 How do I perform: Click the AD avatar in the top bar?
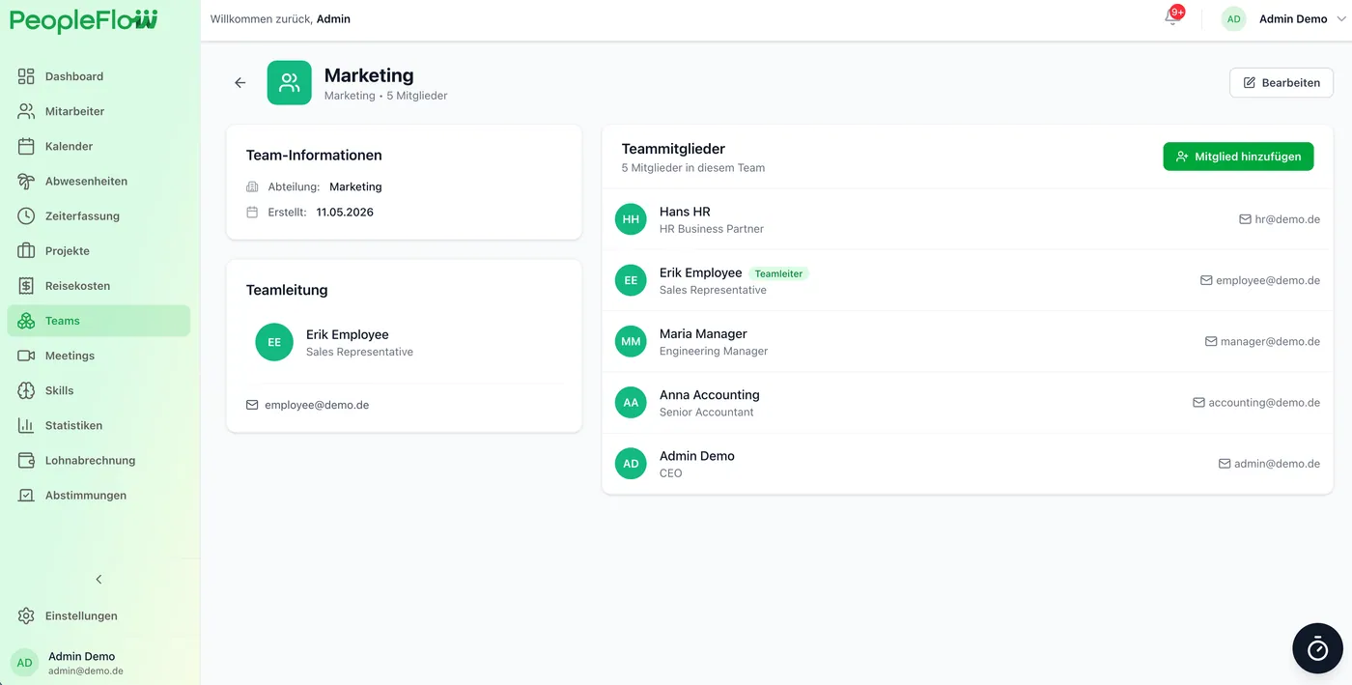pyautogui.click(x=1233, y=19)
